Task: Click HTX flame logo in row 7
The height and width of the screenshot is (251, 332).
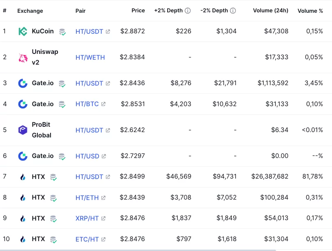Action: tap(23, 177)
